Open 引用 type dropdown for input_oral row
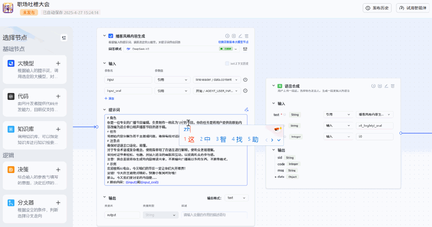Image resolution: width=432 pixels, height=227 pixels. (x=172, y=91)
